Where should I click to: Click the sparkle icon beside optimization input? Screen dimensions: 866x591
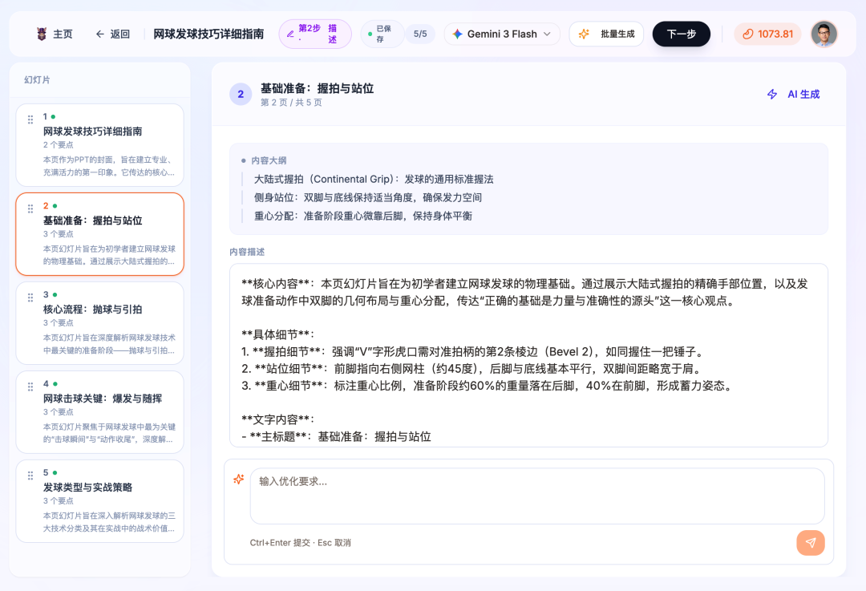(238, 479)
